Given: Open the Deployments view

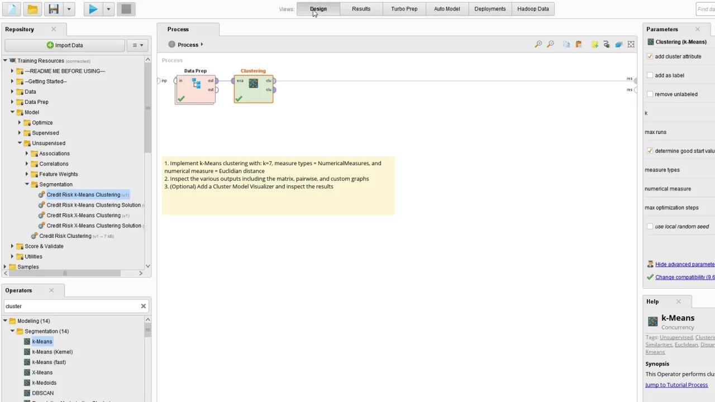Looking at the screenshot, I should pos(490,9).
